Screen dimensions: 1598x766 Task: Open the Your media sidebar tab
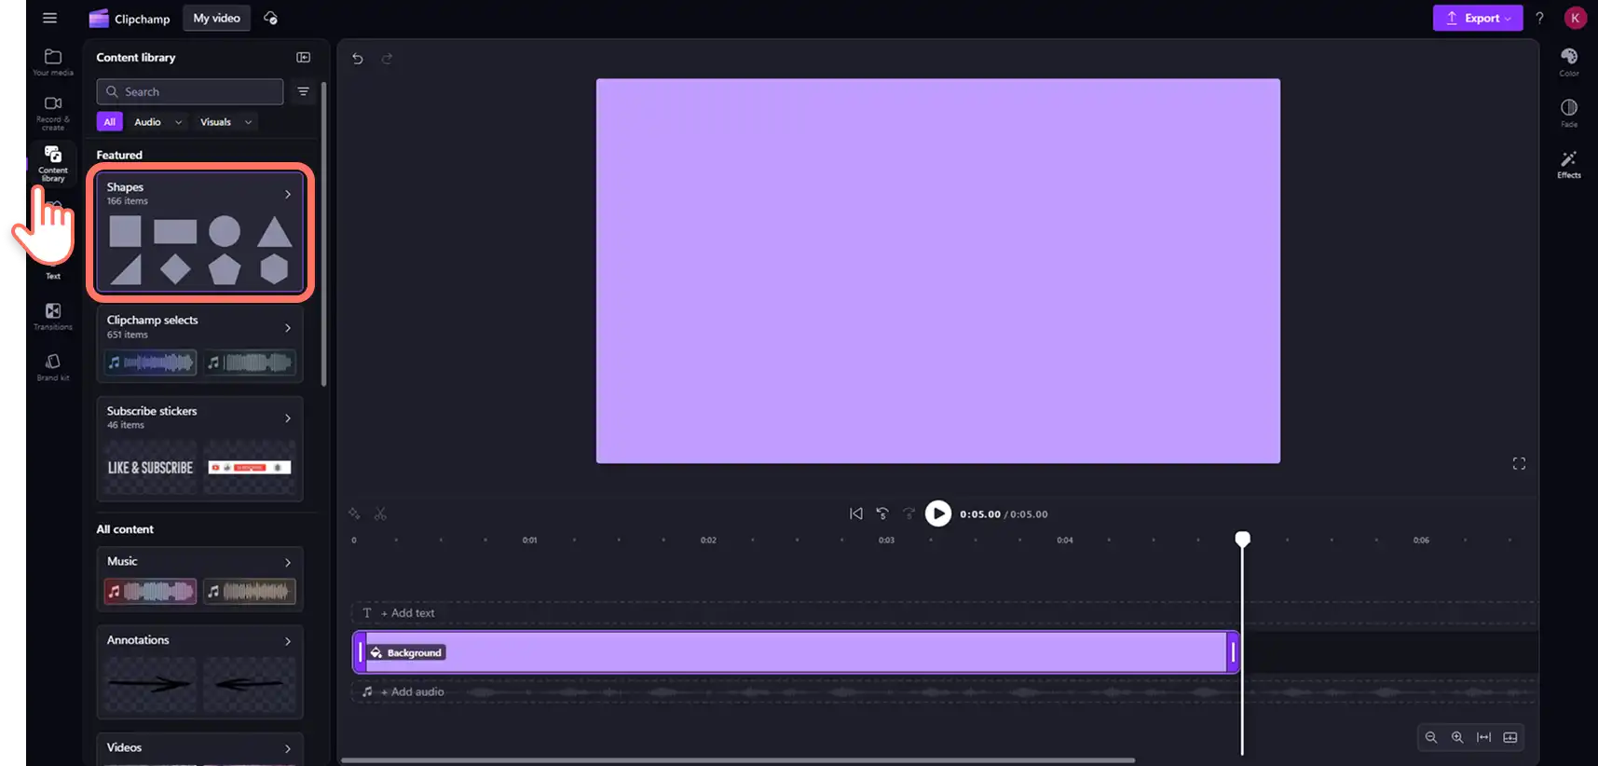[x=53, y=62]
